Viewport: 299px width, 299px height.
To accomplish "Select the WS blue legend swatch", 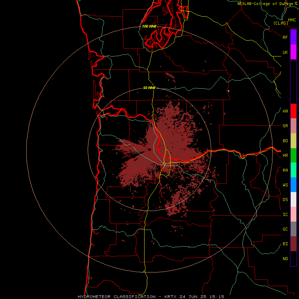I will (x=293, y=185).
